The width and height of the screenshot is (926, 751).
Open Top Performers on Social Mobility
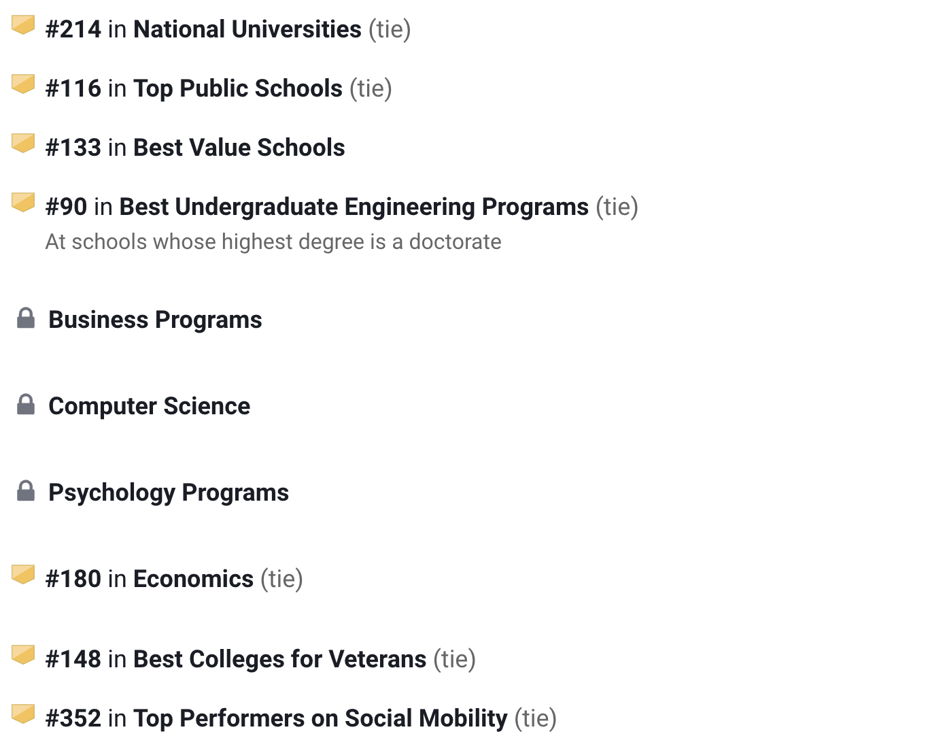(320, 718)
